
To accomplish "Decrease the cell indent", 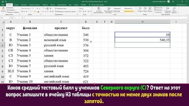I will click(x=50, y=11).
